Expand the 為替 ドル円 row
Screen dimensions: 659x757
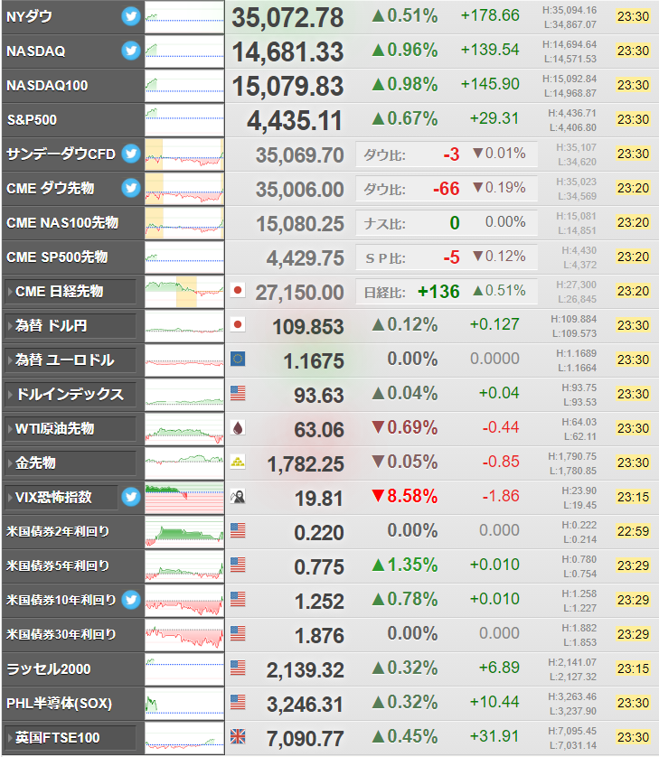[x=71, y=326]
